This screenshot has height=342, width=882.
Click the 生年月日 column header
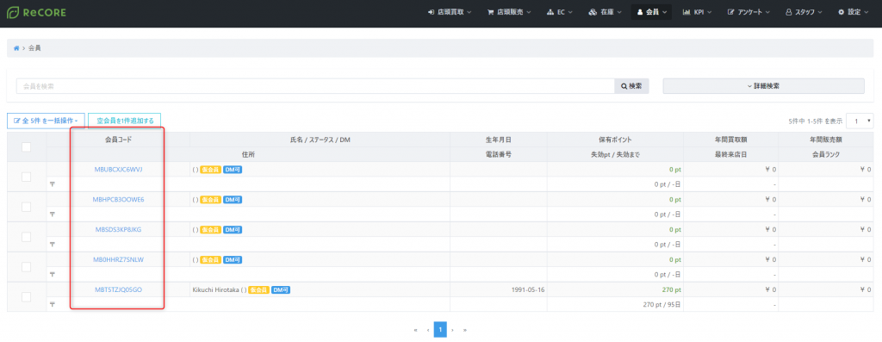499,140
